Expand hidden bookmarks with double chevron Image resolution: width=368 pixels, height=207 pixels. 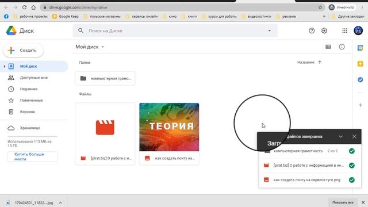point(324,17)
